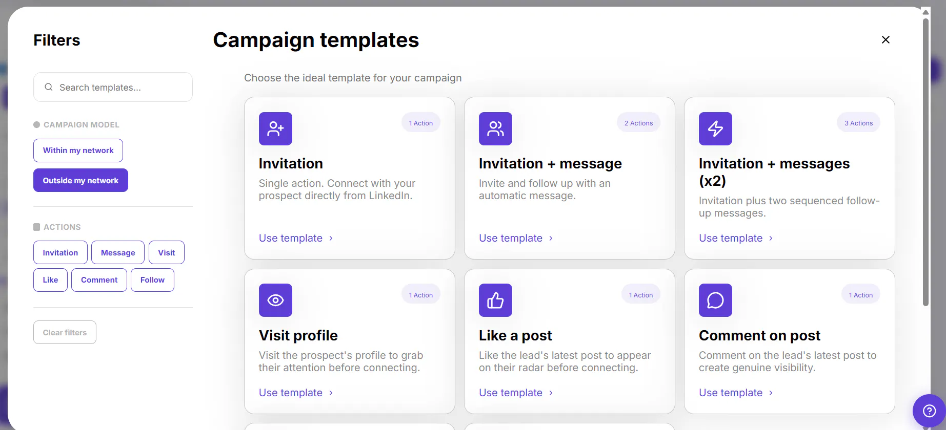Screen dimensions: 946x430
Task: Use template for Comment on post
Action: click(736, 393)
